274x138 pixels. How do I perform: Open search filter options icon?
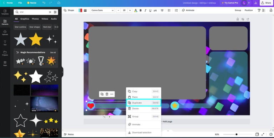click(x=55, y=12)
